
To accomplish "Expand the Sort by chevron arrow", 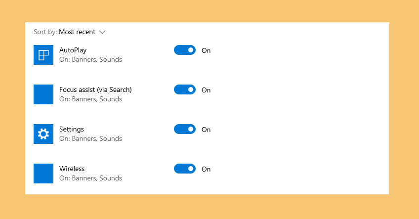I will tap(102, 32).
